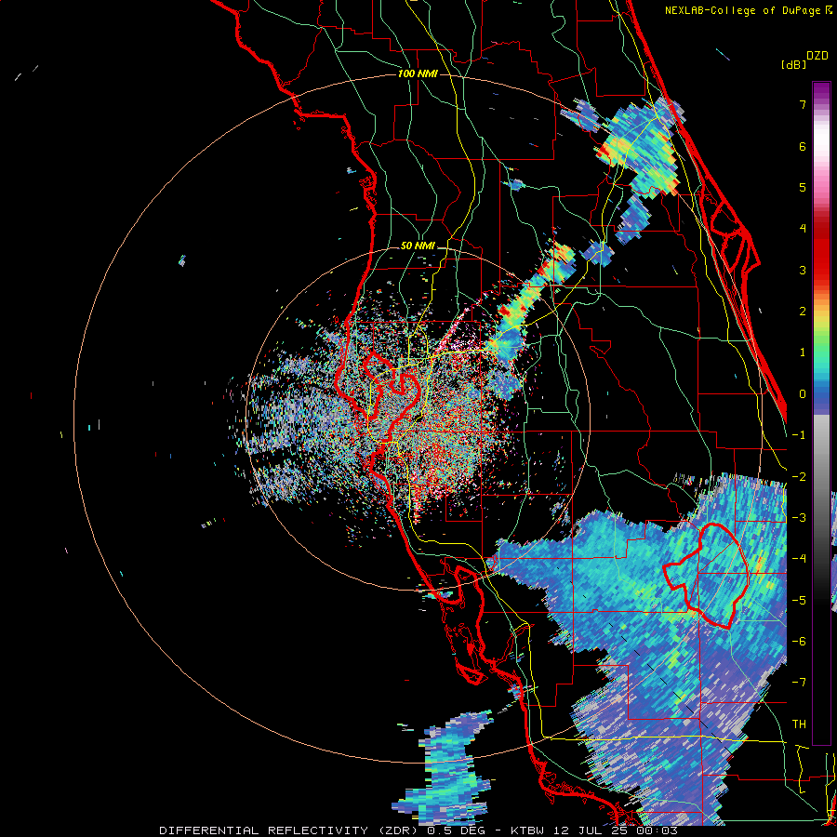Select the -4 tick label on the color scale
Image resolution: width=837 pixels, height=837 pixels.
[x=799, y=559]
